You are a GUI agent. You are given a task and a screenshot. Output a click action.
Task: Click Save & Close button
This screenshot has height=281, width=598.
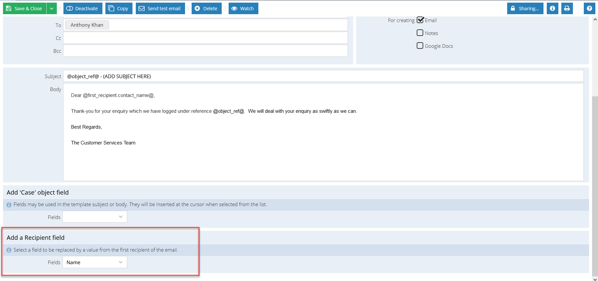(x=25, y=9)
